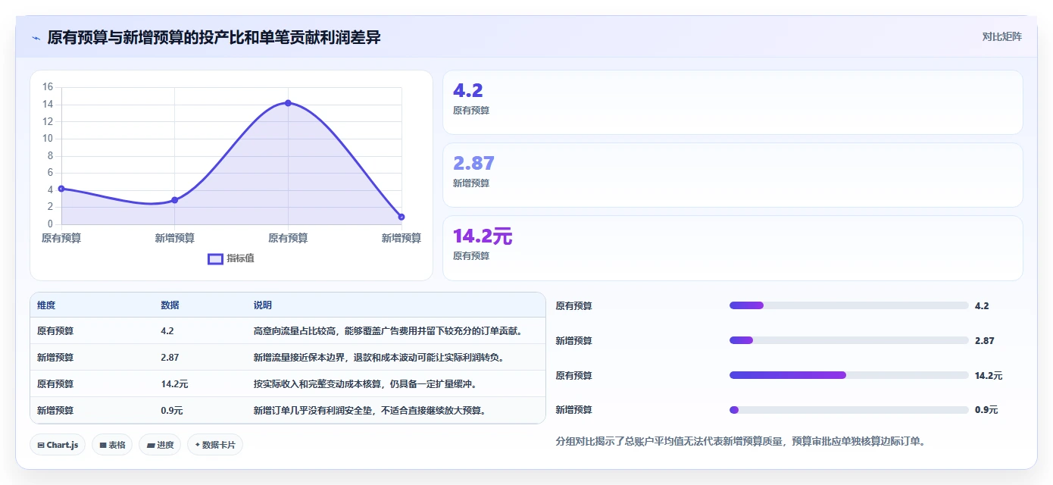Image resolution: width=1053 pixels, height=485 pixels.
Task: Click the 表格 tag chip
Action: (x=113, y=445)
